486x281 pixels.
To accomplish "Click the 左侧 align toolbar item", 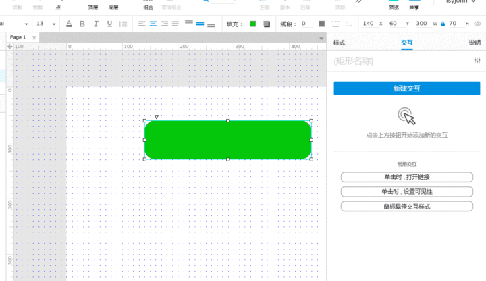I will [x=265, y=7].
